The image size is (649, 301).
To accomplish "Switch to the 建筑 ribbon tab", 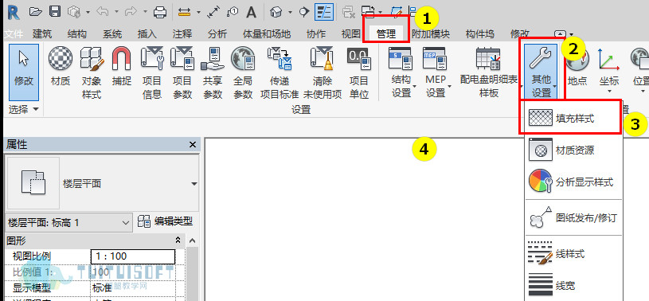I will [42, 34].
